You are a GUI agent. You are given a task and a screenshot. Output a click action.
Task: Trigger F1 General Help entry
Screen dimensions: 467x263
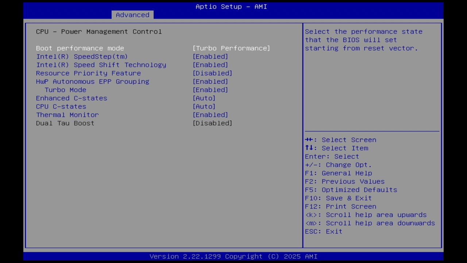(x=338, y=173)
